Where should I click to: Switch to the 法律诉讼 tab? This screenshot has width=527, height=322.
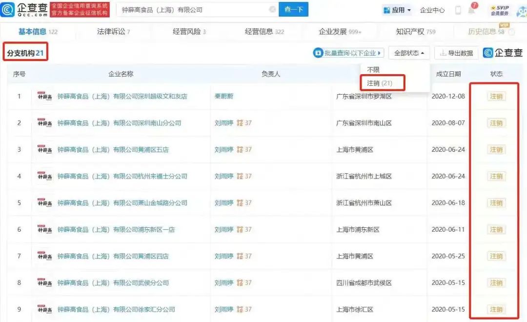(113, 32)
